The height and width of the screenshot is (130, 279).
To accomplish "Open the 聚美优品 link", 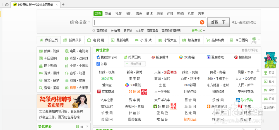I will [x=190, y=119].
